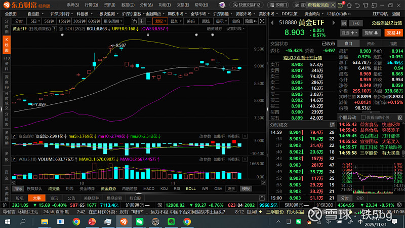
Task: Close the VOL indicator panel
Action: 245,159
